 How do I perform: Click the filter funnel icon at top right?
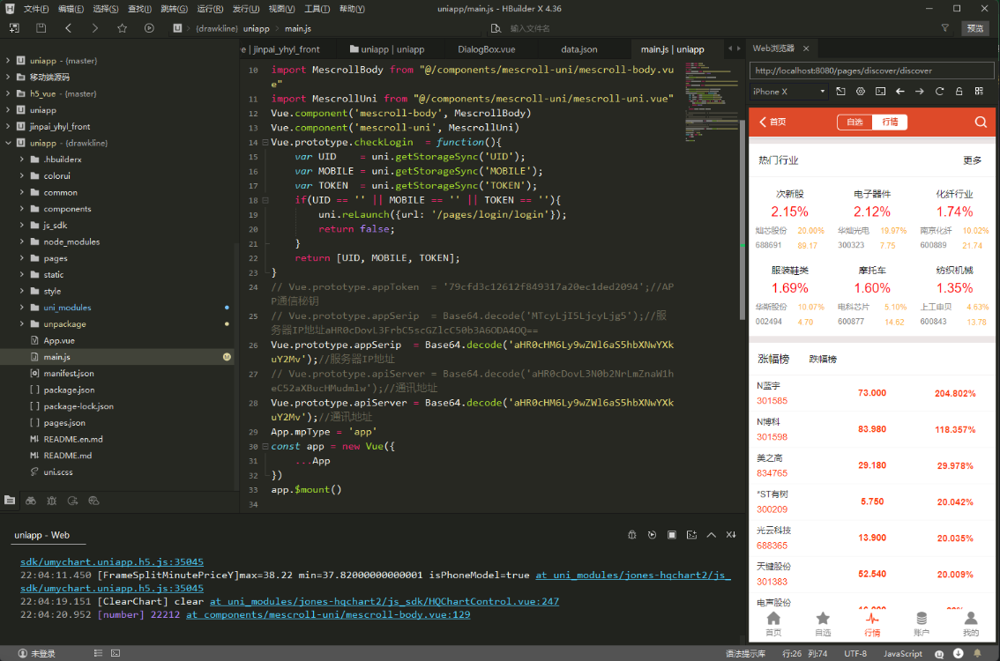tap(945, 28)
